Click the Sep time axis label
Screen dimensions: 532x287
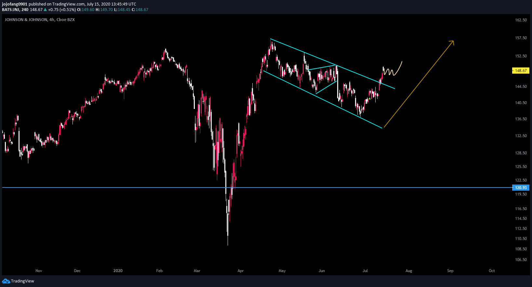[450, 271]
